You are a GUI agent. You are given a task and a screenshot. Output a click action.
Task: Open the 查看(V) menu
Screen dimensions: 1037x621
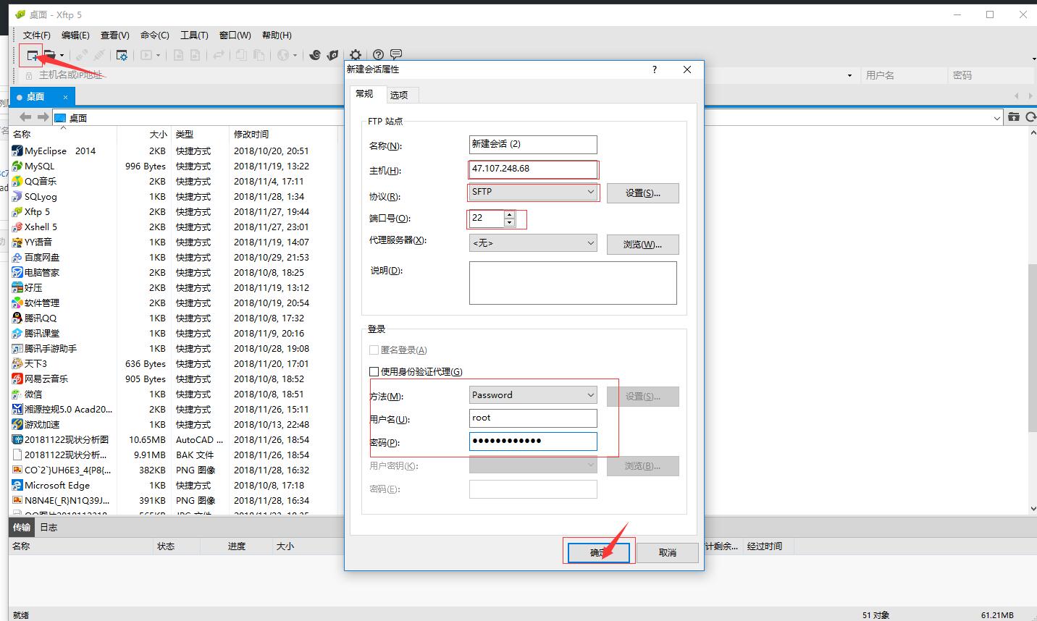pos(115,35)
